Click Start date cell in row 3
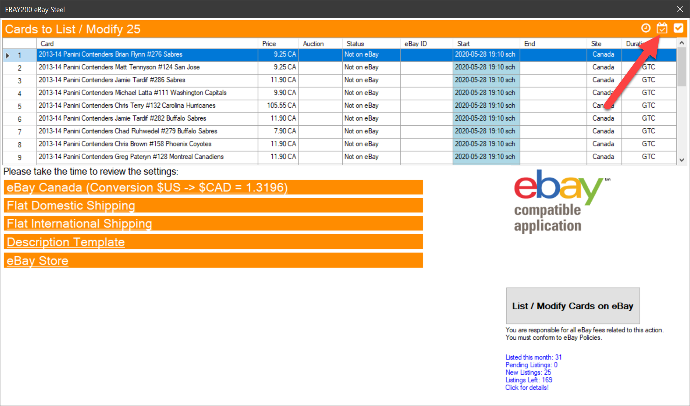The image size is (690, 406). tap(486, 80)
